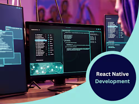
Task: Open the Applications dropdown menu
Action: pos(36,30)
